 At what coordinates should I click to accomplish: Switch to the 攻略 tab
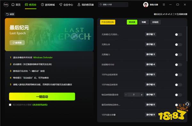[144, 22]
